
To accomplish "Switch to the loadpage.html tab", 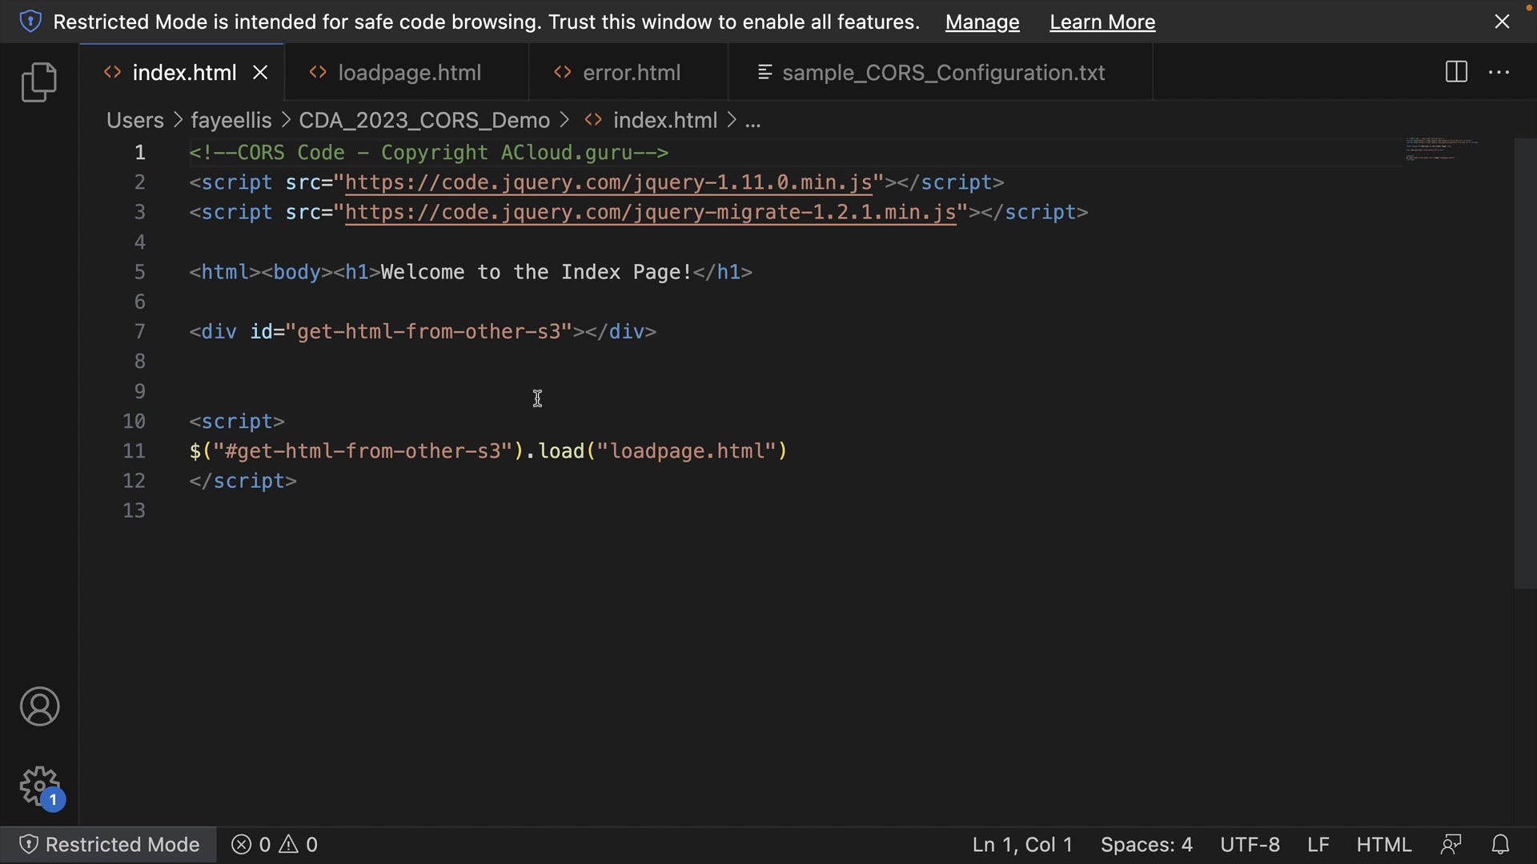I will [409, 73].
